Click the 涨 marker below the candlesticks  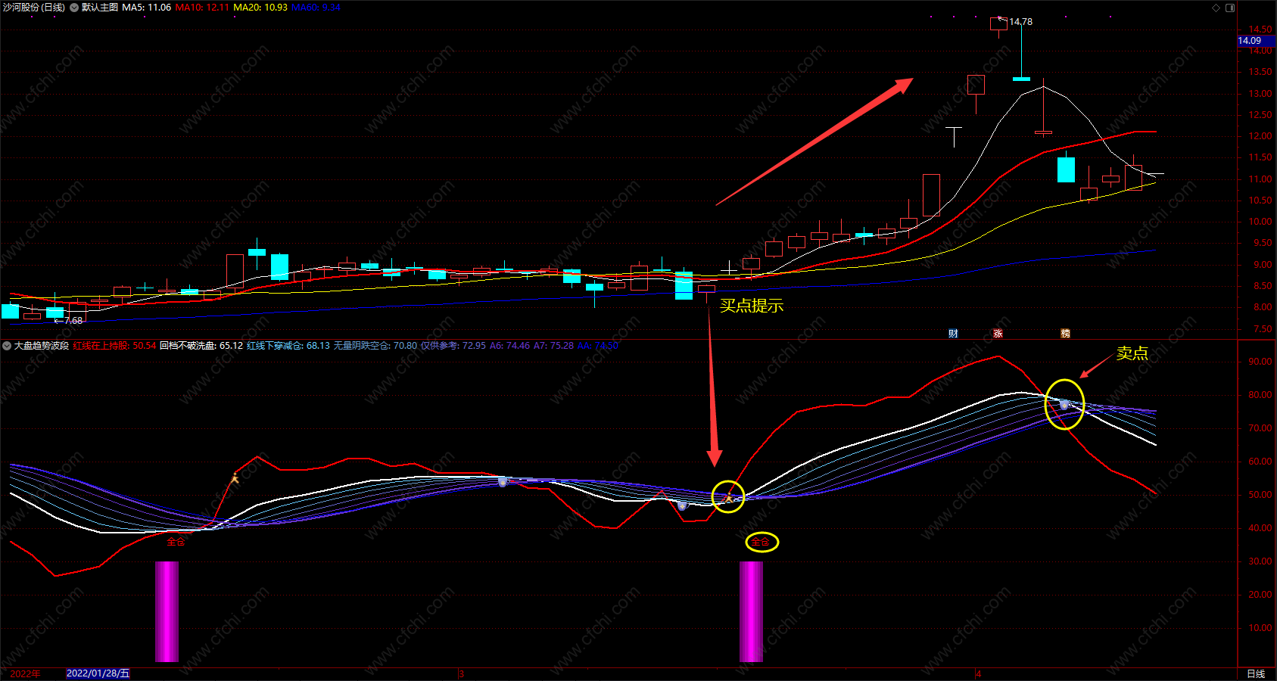[998, 334]
